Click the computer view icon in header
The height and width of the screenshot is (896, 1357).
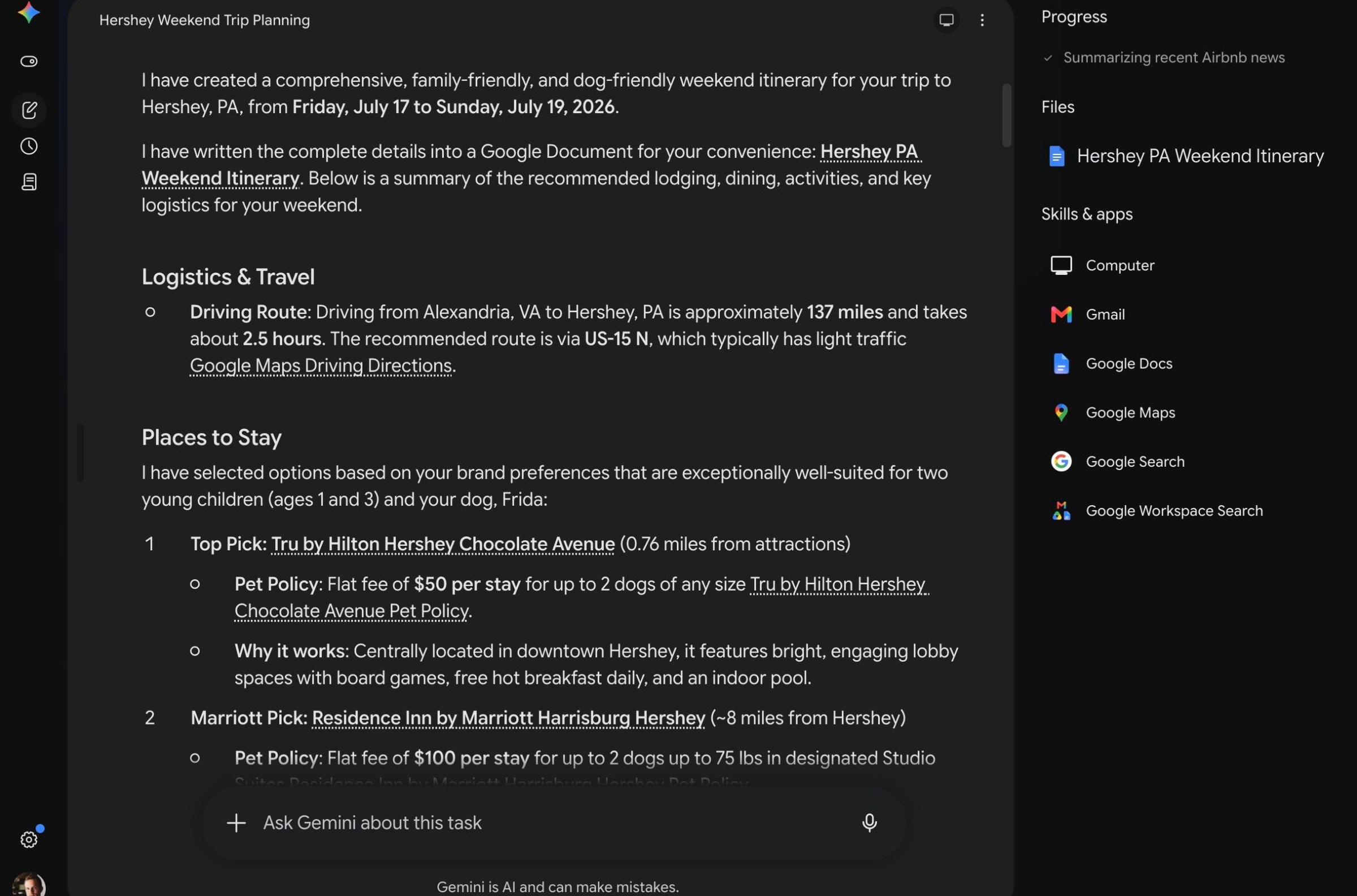coord(947,20)
